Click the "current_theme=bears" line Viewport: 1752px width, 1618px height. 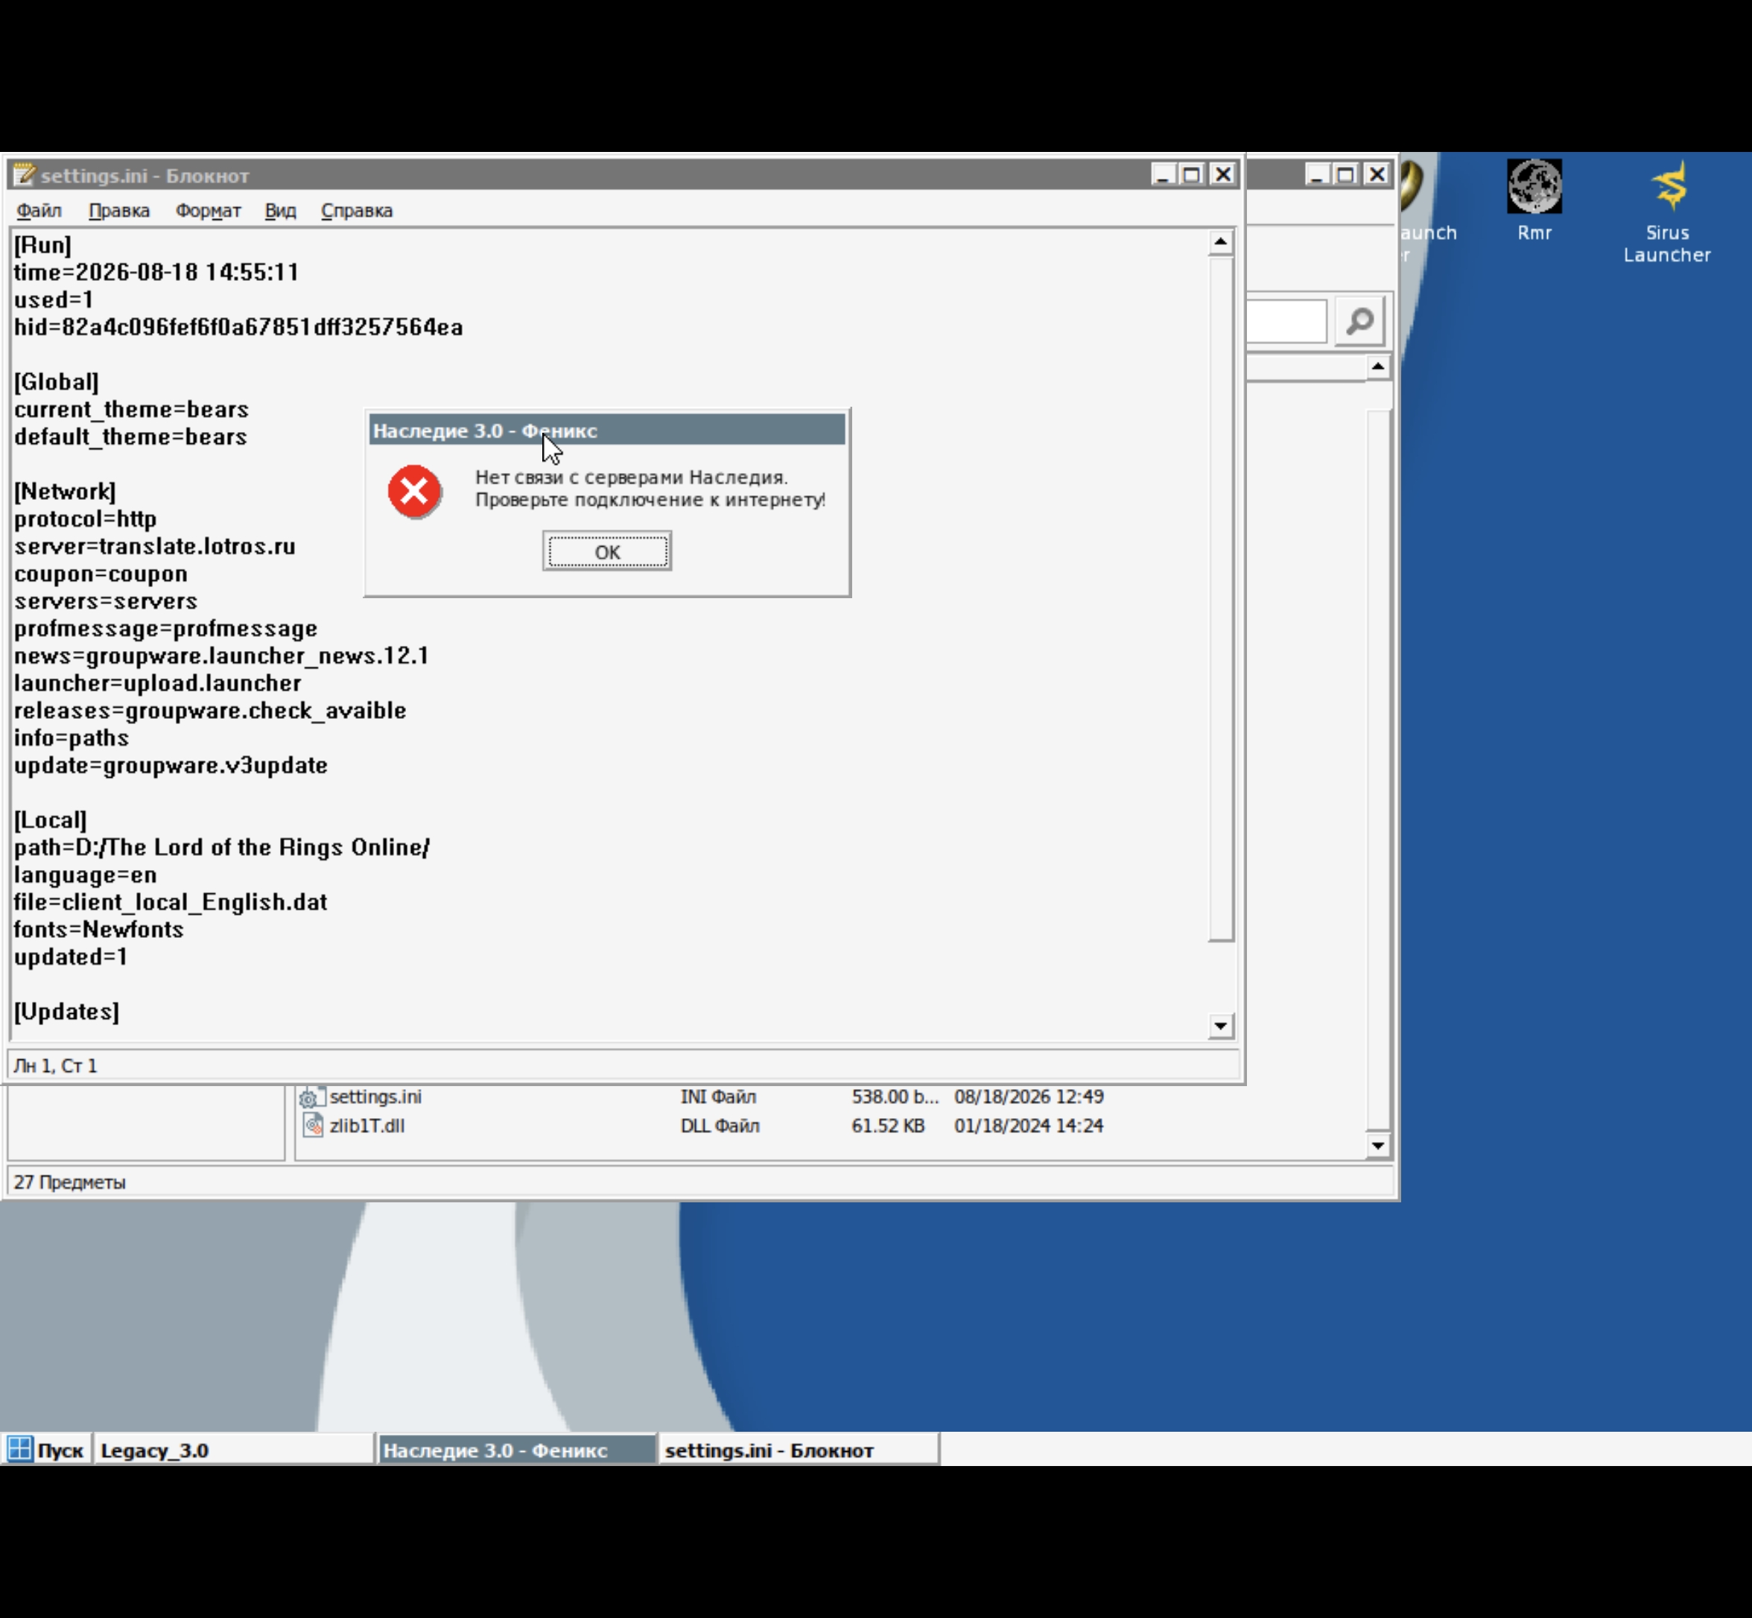point(131,409)
